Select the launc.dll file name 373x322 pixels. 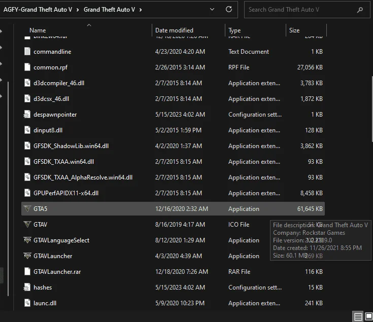coord(45,303)
